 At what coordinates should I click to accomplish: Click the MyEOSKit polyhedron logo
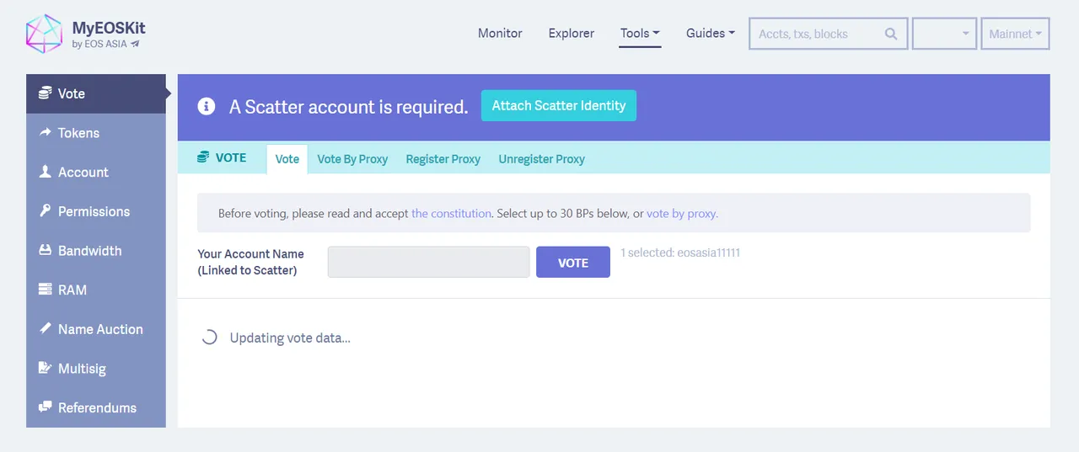[45, 34]
